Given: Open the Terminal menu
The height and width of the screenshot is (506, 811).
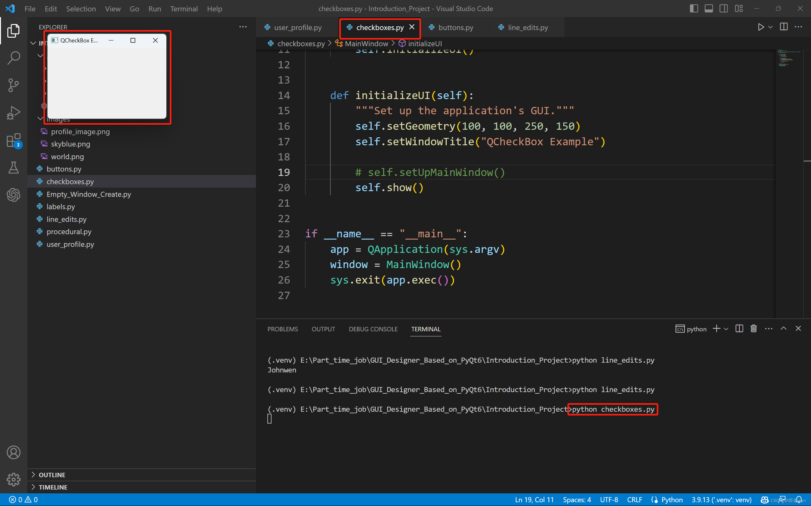Looking at the screenshot, I should tap(183, 9).
